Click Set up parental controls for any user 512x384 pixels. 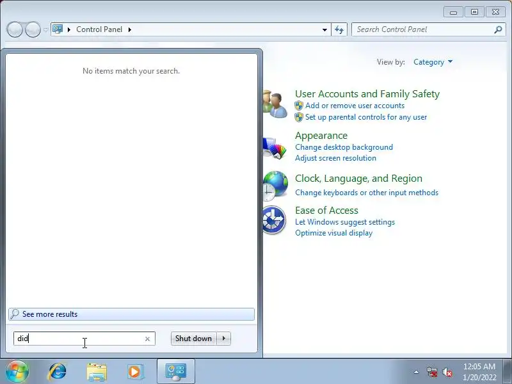click(366, 117)
